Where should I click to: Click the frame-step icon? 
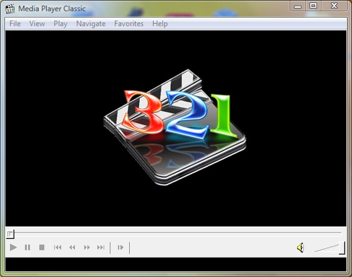coord(120,248)
